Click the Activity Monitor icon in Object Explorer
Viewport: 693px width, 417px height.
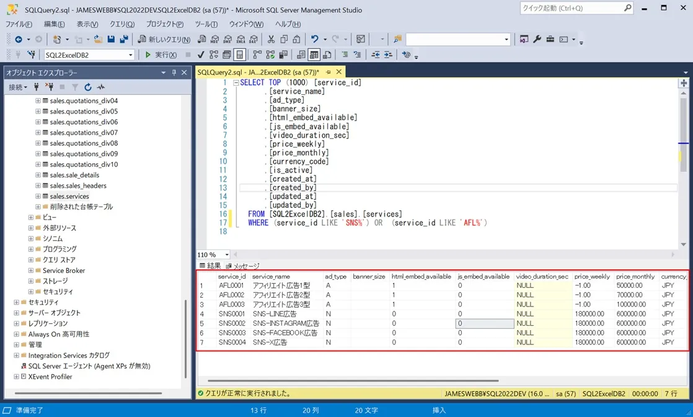coord(101,87)
